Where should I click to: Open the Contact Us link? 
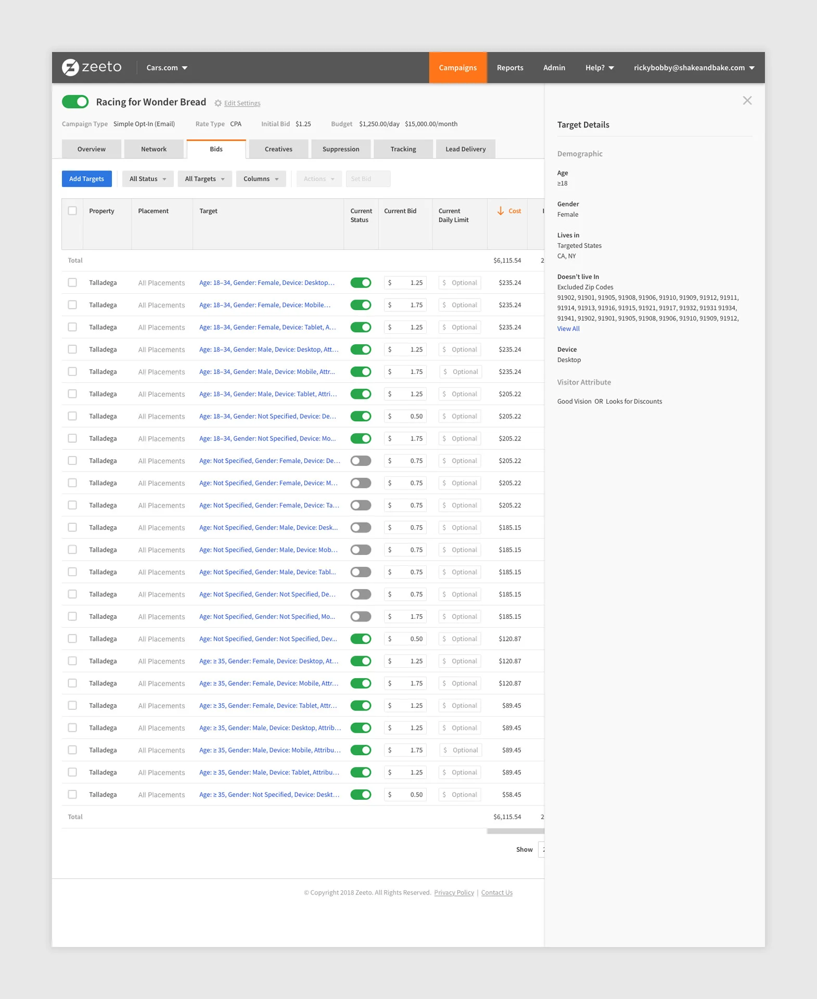point(497,892)
